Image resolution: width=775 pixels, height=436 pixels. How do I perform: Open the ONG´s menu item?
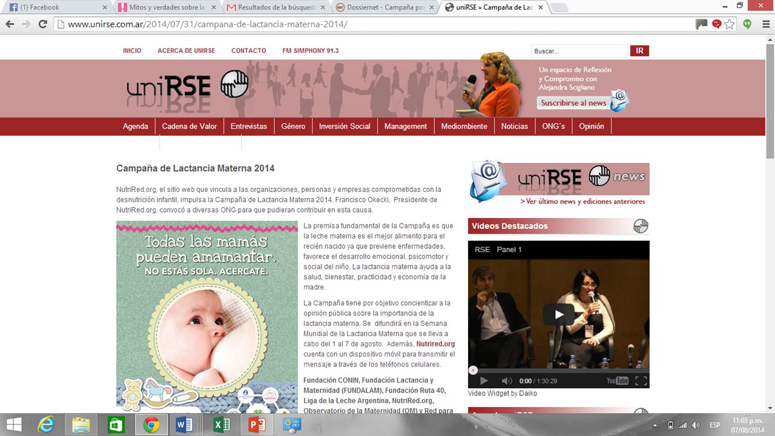553,126
